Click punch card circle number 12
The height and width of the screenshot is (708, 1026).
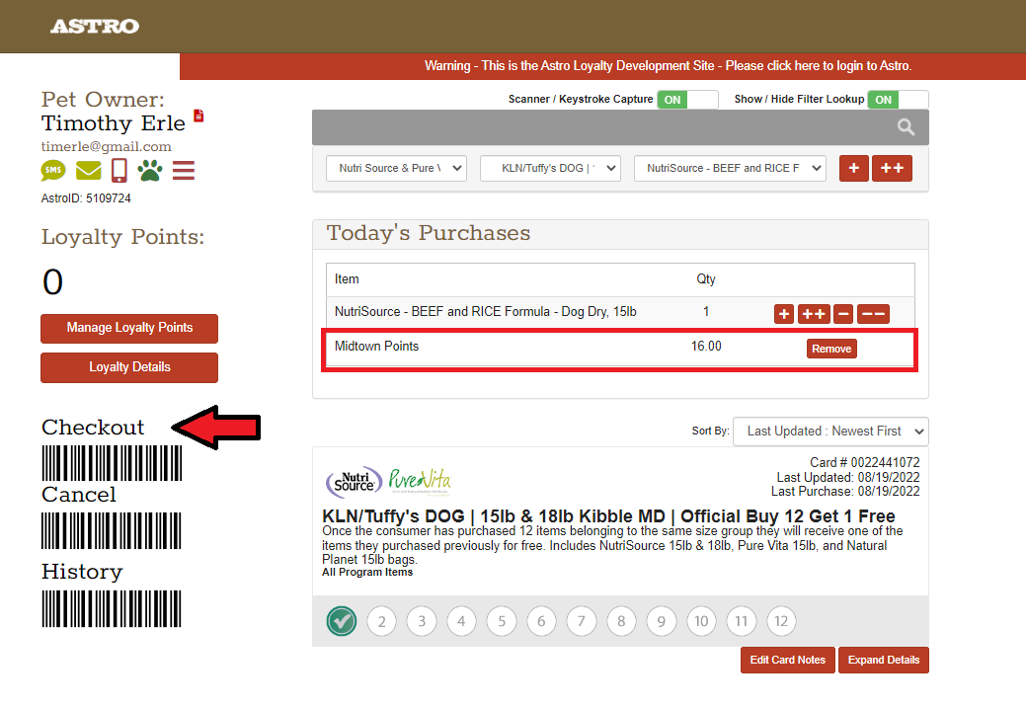[x=781, y=621]
